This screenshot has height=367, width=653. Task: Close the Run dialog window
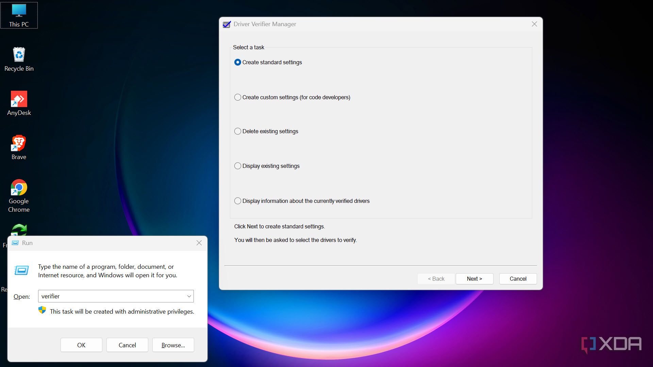[x=199, y=243]
